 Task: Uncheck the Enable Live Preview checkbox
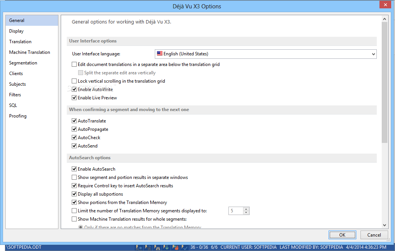click(74, 98)
